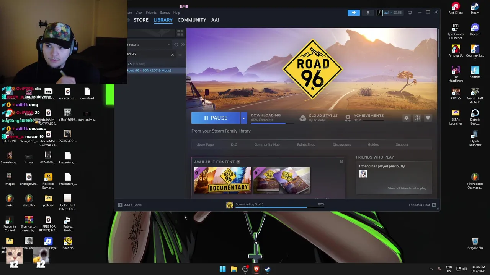Open Rockstar Games launcher desktop icon
This screenshot has width=490, height=275.
(48, 181)
